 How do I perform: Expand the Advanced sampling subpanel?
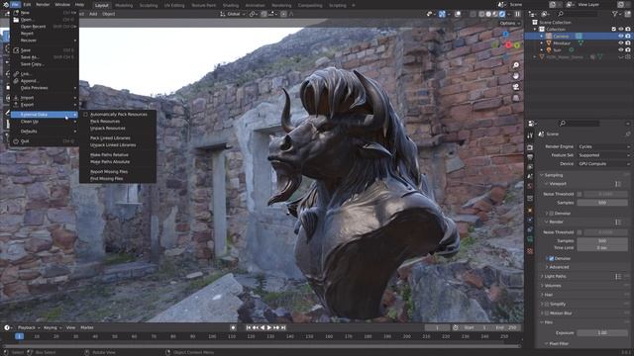tap(559, 267)
